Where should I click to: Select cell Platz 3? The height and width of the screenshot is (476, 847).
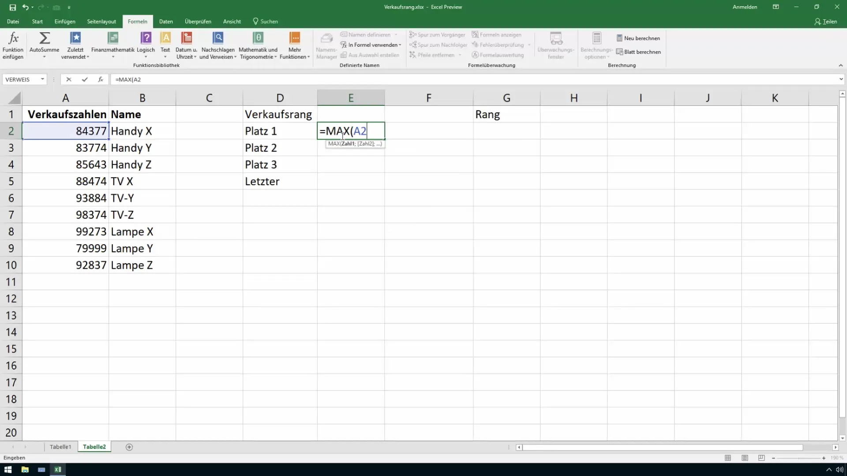(x=280, y=165)
